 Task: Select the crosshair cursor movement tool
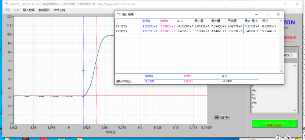click(x=217, y=117)
